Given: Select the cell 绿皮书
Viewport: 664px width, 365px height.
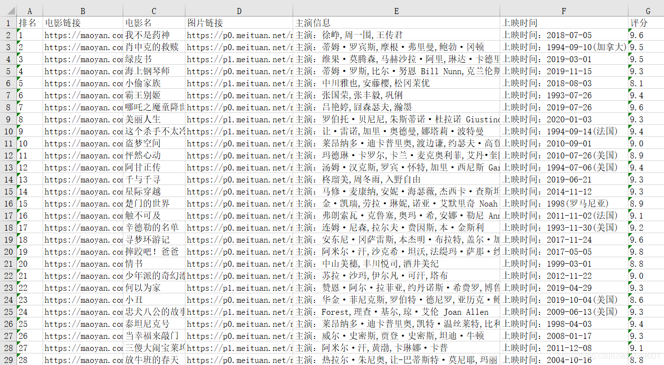Looking at the screenshot, I should 154,59.
